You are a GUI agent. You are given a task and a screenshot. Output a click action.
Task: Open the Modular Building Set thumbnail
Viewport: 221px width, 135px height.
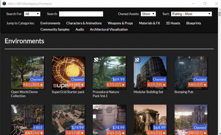tap(150, 73)
